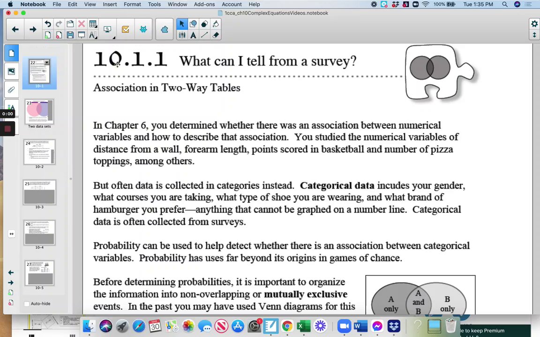Open the Add-ons menu
This screenshot has width=540, height=337.
[x=204, y=4]
